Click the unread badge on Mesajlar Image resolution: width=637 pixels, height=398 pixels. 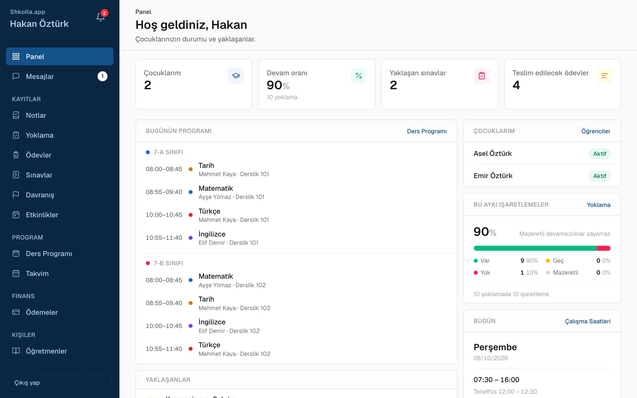[102, 76]
